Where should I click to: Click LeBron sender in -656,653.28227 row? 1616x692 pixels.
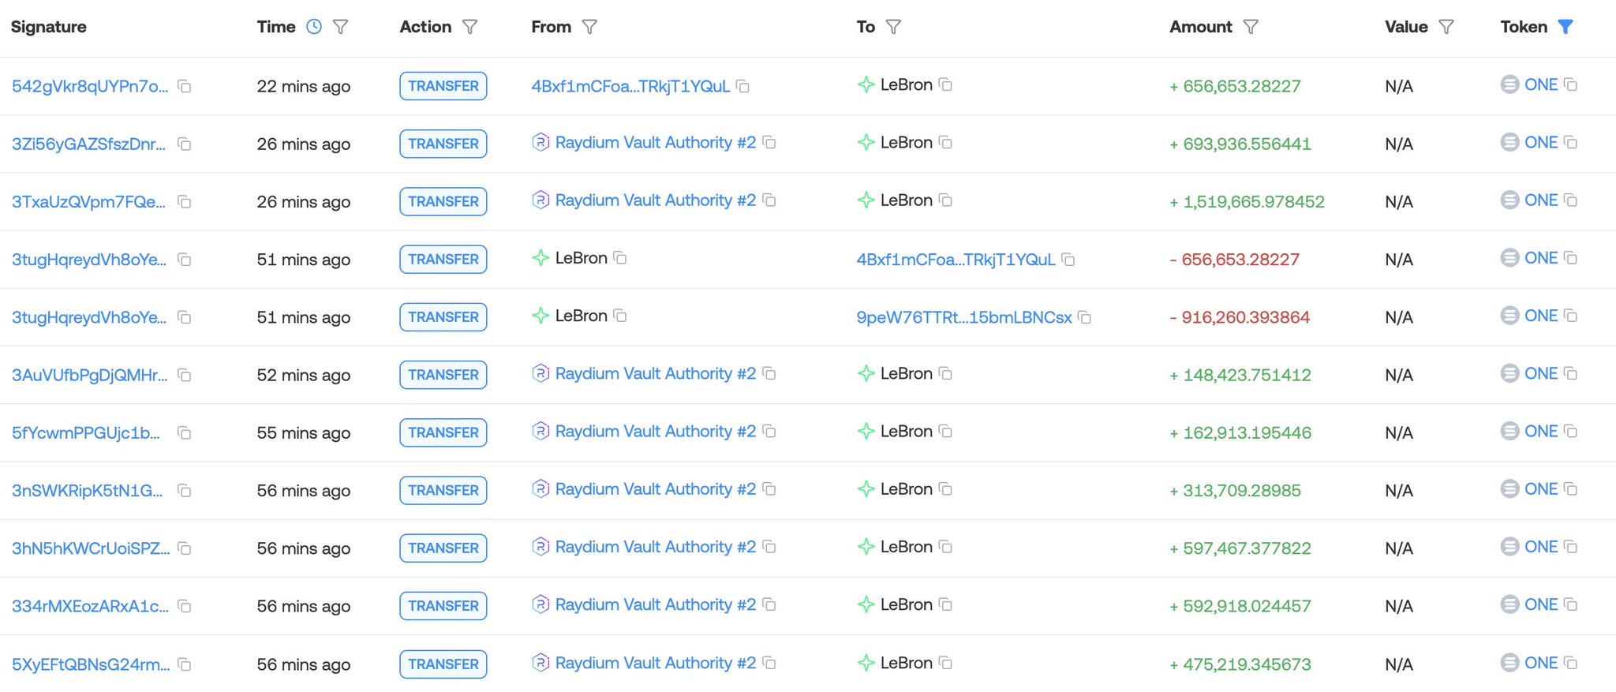click(581, 258)
